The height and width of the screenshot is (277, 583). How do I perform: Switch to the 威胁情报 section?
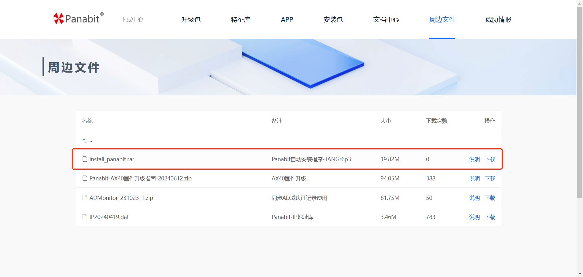498,19
